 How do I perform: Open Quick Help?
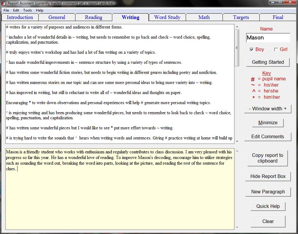tap(268, 206)
